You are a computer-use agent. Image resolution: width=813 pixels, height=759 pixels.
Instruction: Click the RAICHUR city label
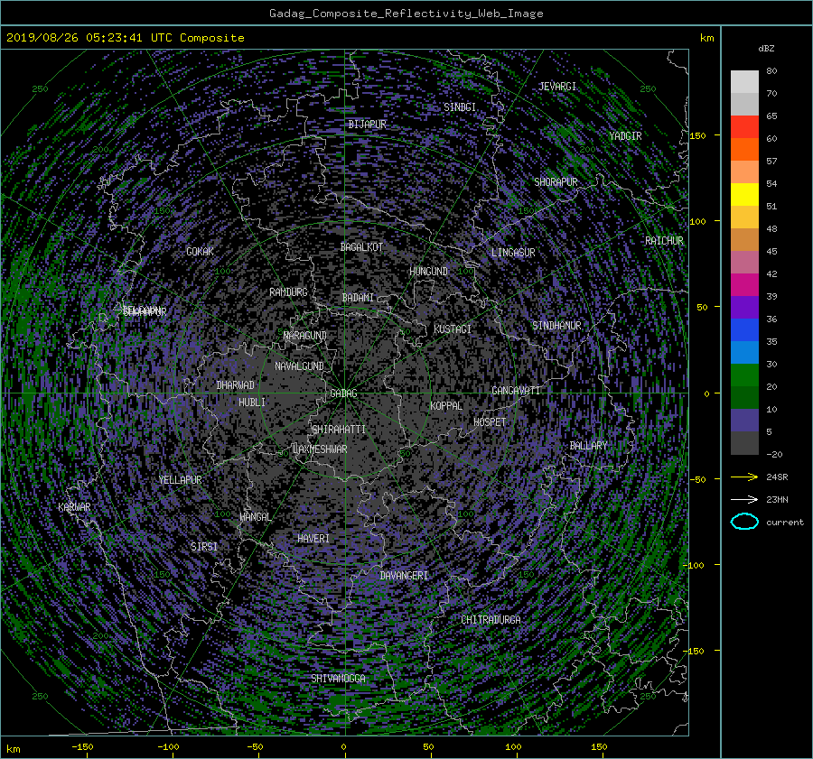coord(664,241)
